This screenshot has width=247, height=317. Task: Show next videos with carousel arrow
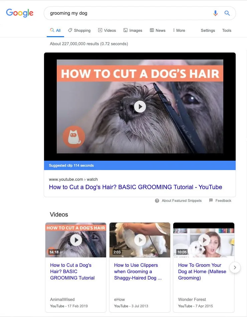pyautogui.click(x=235, y=267)
